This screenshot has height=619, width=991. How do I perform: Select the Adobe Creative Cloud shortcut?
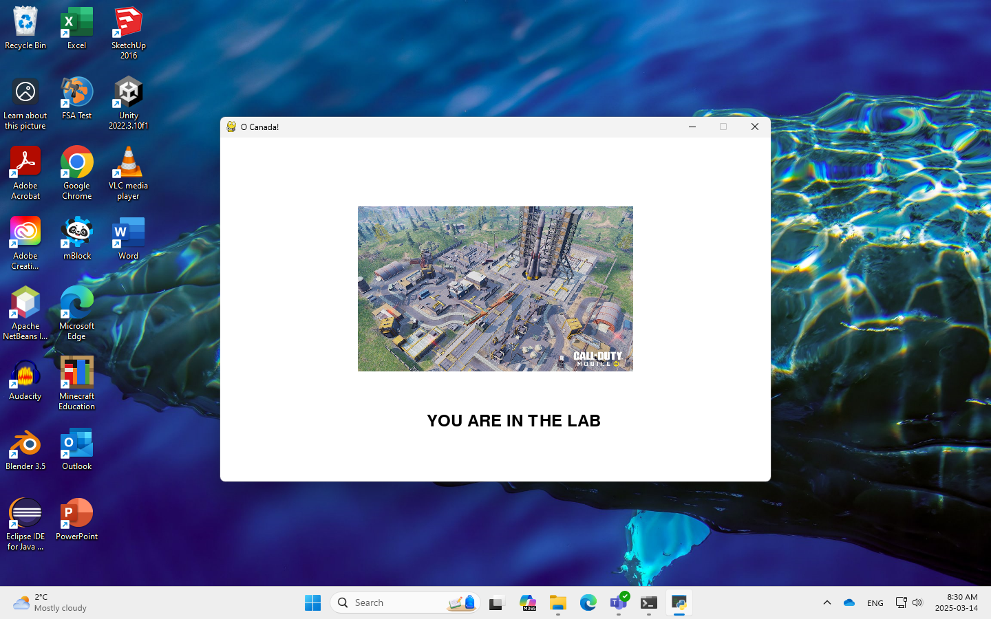pos(25,243)
